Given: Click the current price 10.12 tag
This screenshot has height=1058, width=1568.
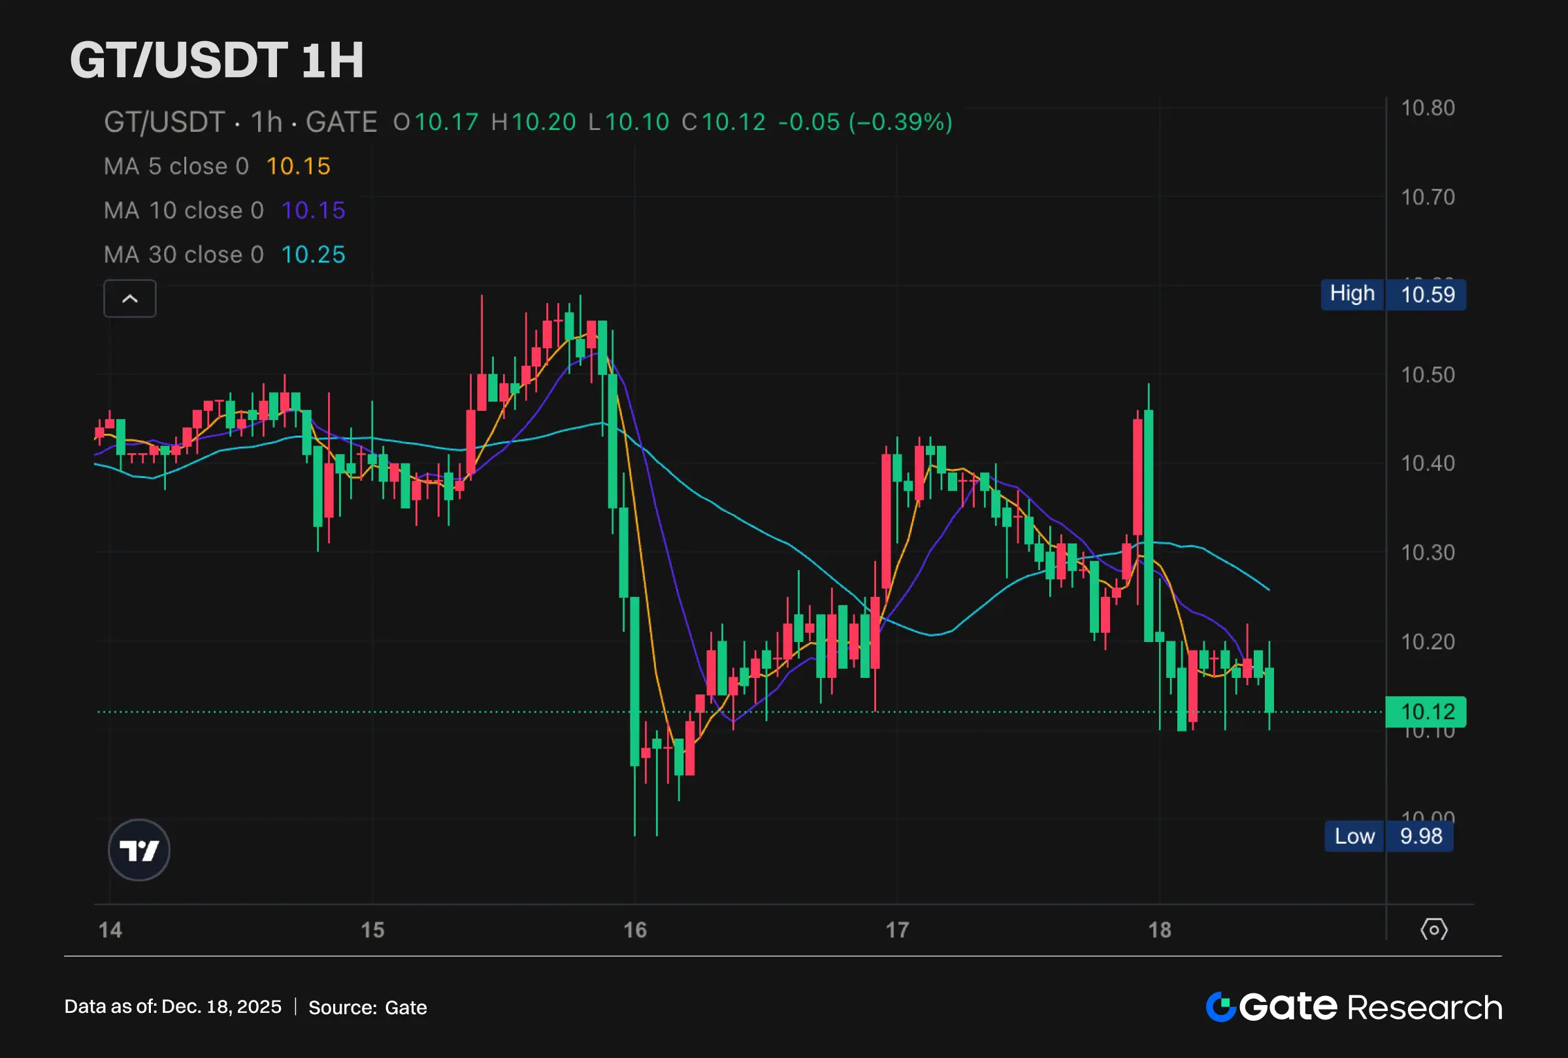Looking at the screenshot, I should click(1426, 711).
